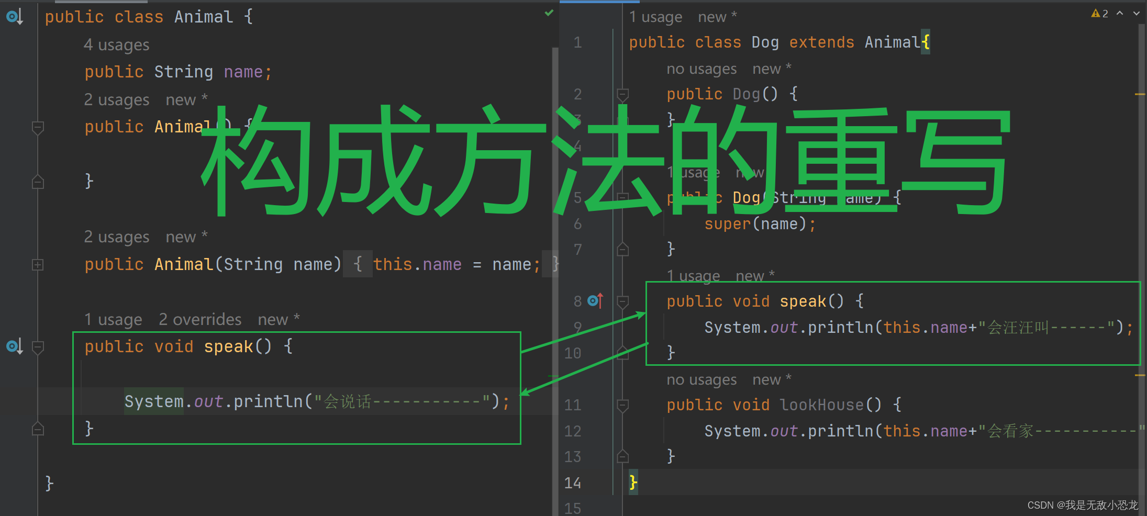Click the overridden-method gutter icon beside Animal speak()
This screenshot has width=1147, height=516.
pos(14,346)
